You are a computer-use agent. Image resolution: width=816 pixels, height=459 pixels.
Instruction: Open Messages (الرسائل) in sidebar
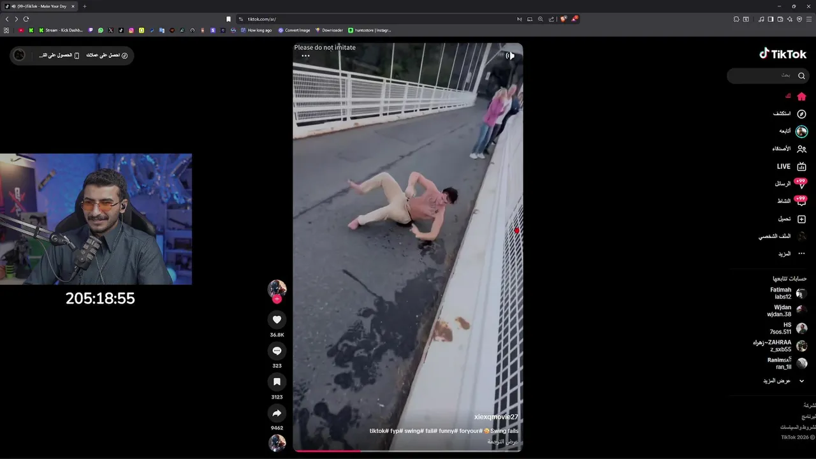[790, 184]
